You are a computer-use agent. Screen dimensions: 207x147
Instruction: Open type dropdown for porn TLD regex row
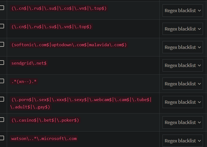pyautogui.click(x=183, y=102)
